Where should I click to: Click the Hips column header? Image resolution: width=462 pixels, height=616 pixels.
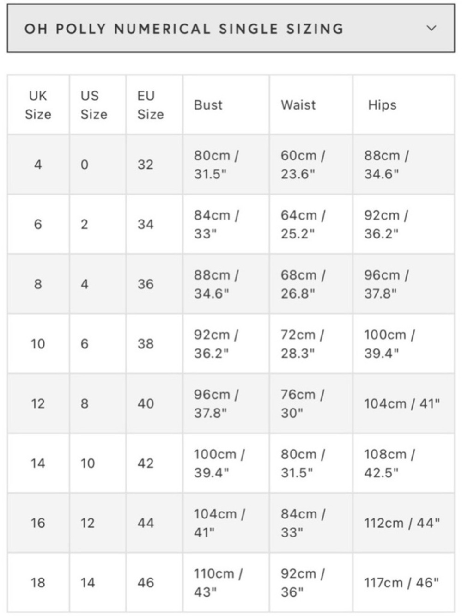pyautogui.click(x=404, y=105)
